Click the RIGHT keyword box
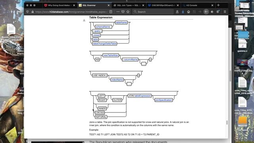The width and height of the screenshot is (254, 143). 102,100
